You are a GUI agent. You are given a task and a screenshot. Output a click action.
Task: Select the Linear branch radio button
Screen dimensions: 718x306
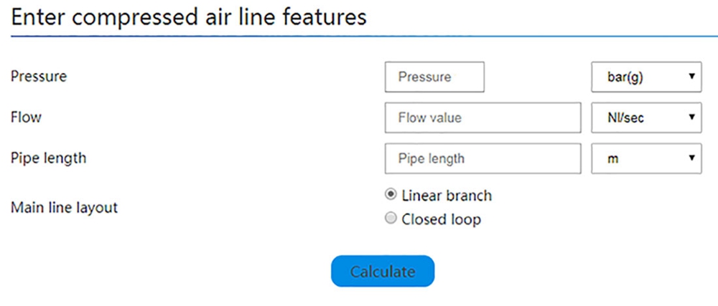[x=391, y=194]
